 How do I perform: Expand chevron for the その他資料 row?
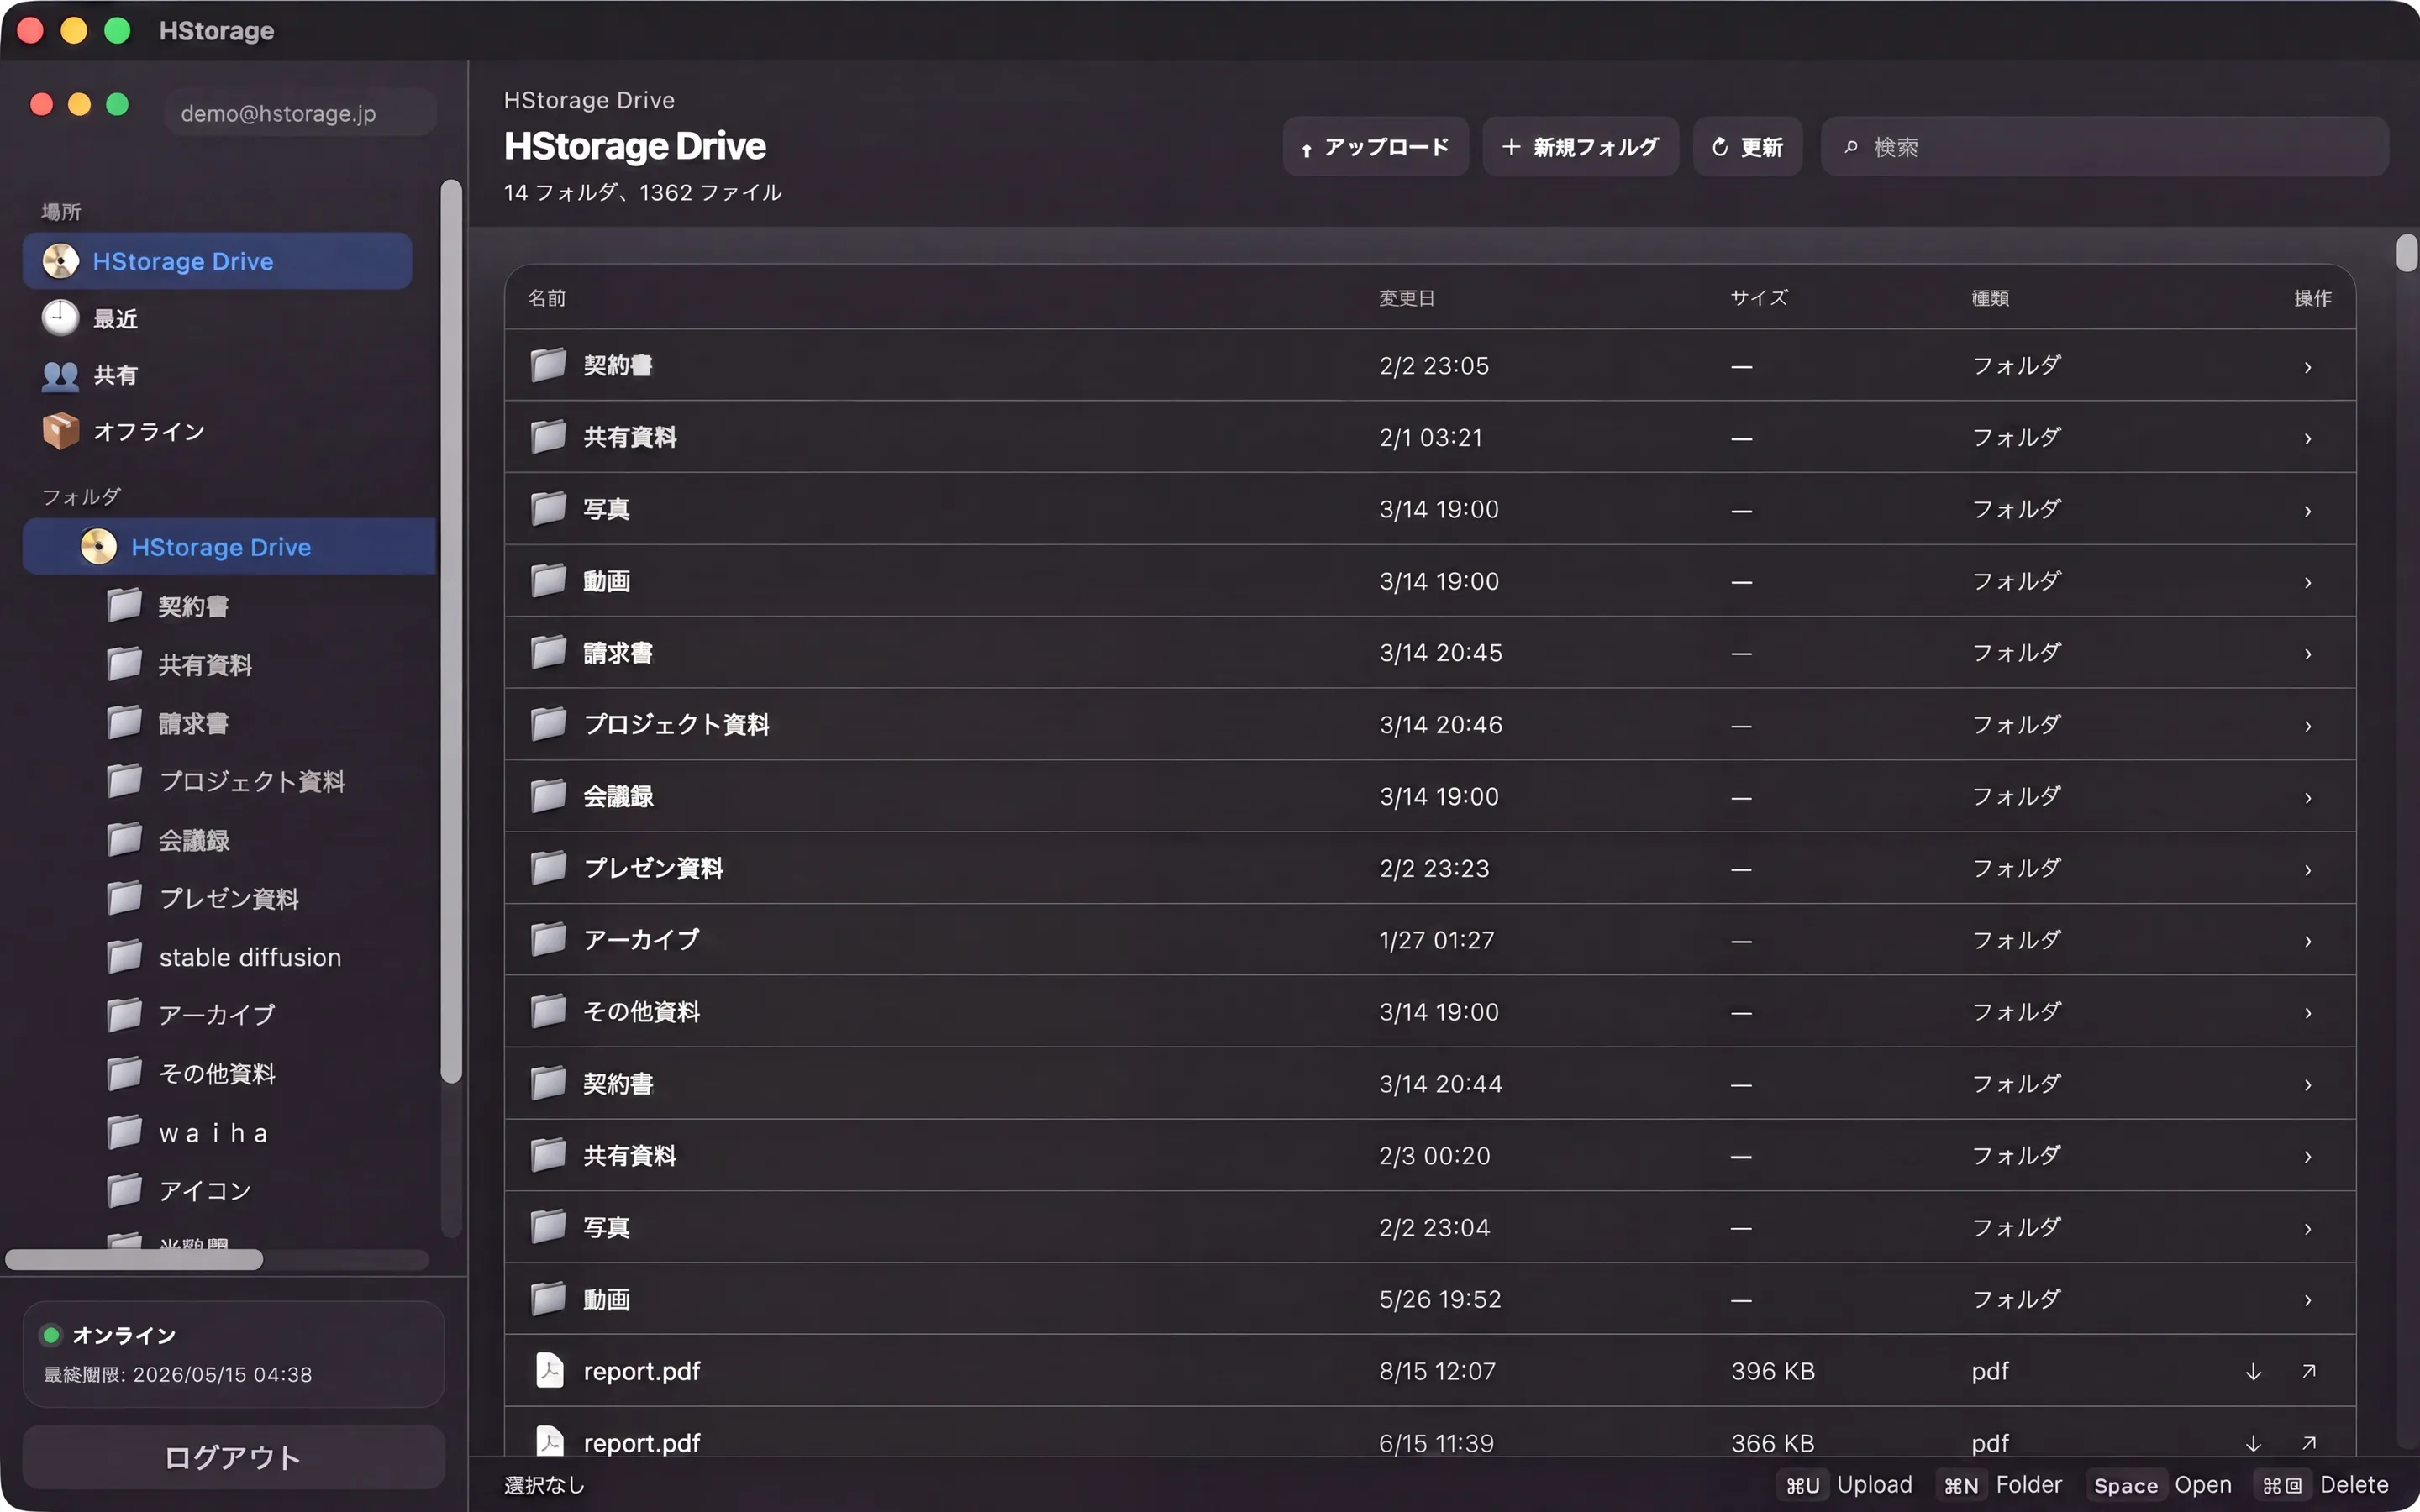tap(2308, 1013)
